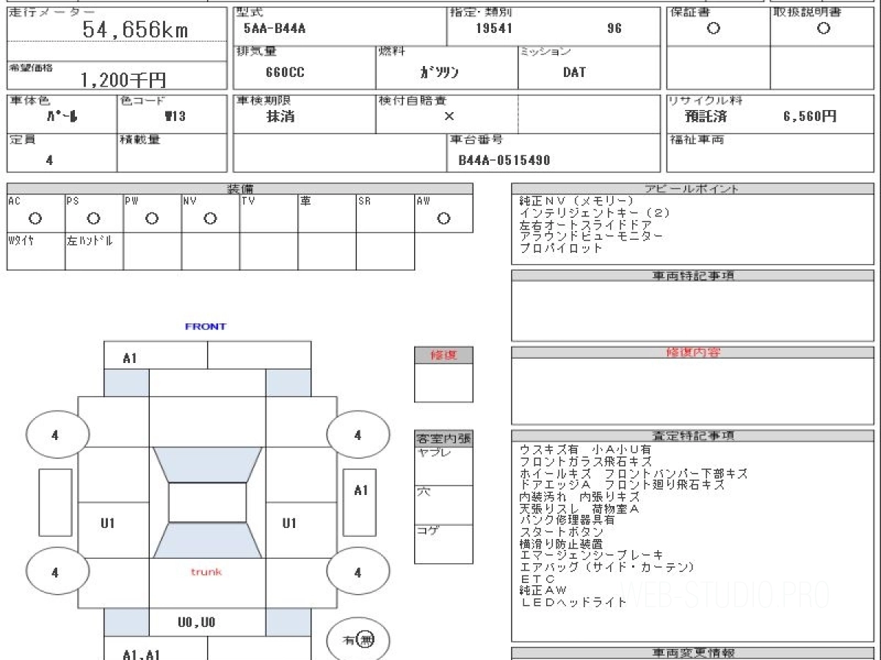Viewport: 881px width, 660px height.
Task: Select color code W13
Action: 175,117
